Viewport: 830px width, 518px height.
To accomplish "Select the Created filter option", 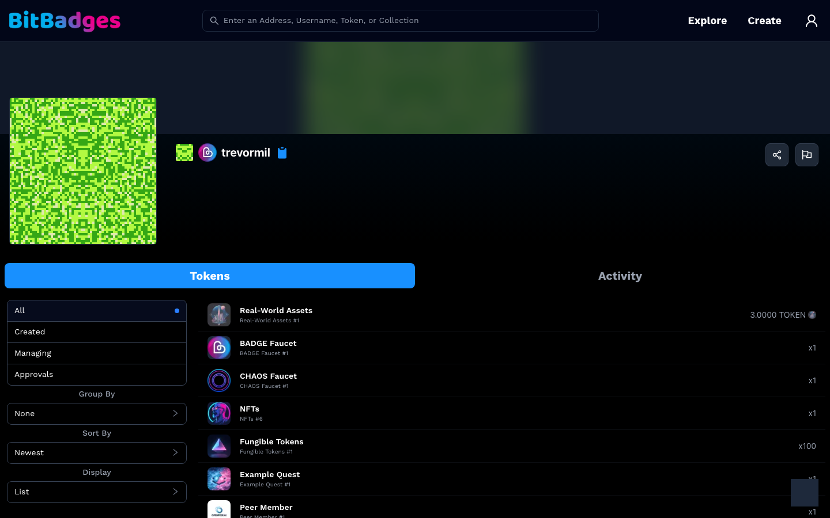I will tap(97, 332).
